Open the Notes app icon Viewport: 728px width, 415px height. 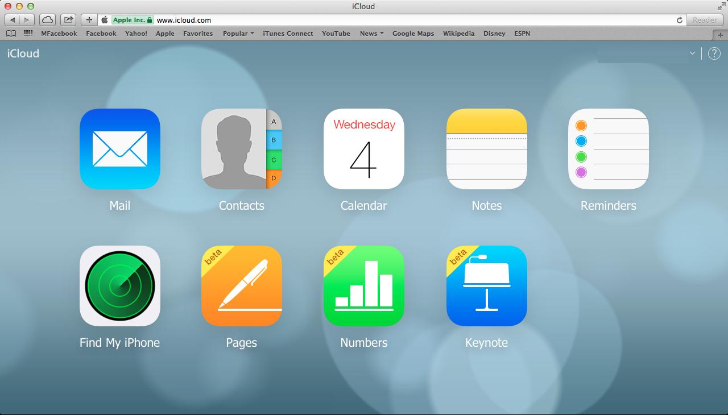(487, 149)
